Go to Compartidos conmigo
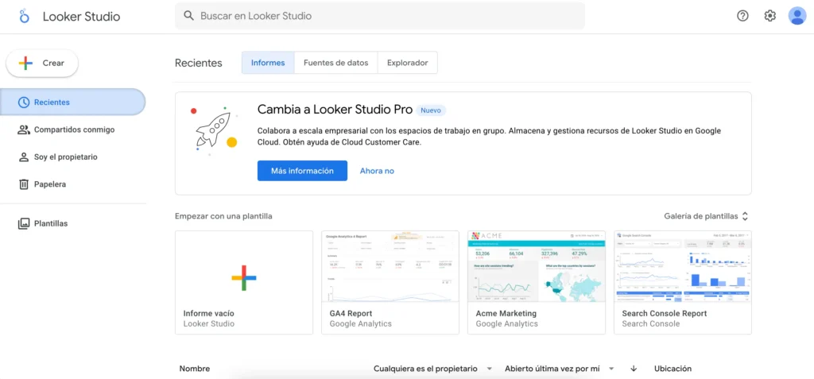814x379 pixels. coord(73,130)
